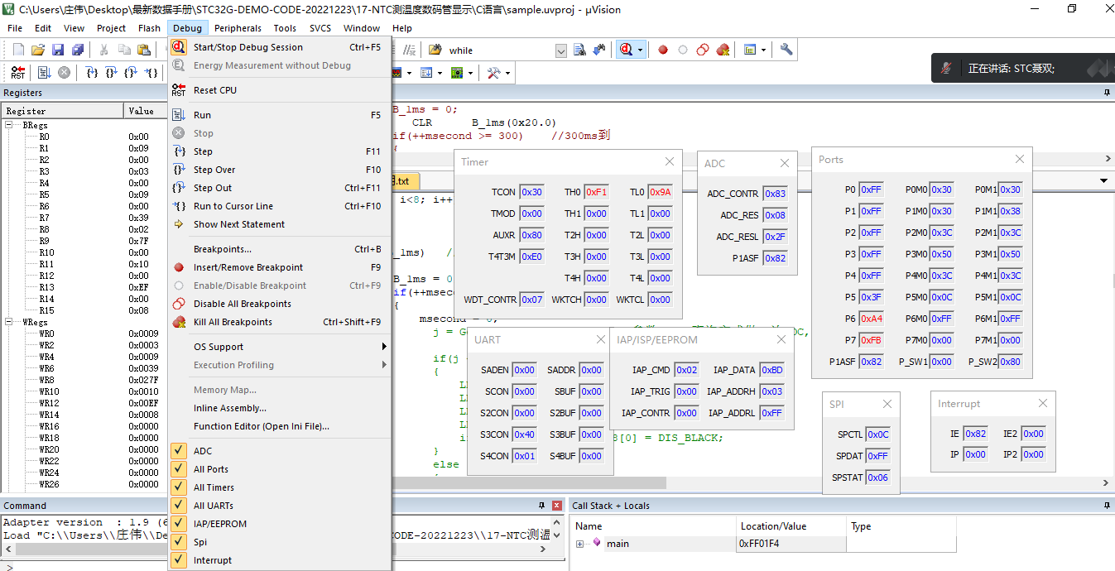The width and height of the screenshot is (1115, 571).
Task: Open the Peripherals menu
Action: click(238, 28)
